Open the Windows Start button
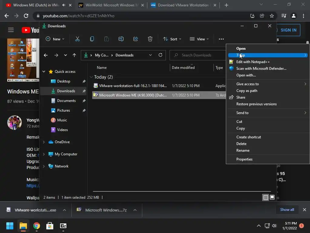 10,226
